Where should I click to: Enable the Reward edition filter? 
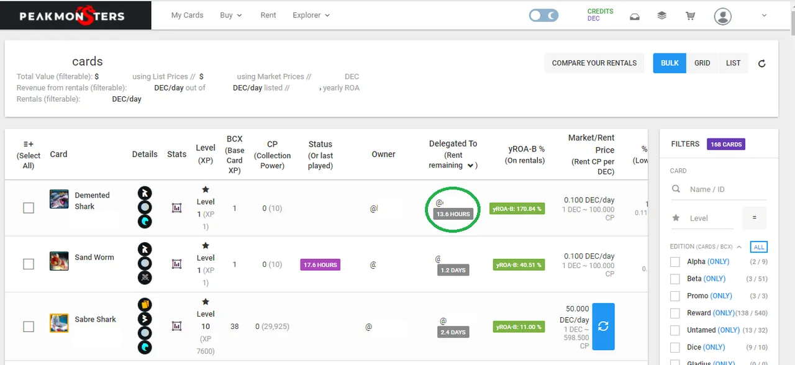675,313
